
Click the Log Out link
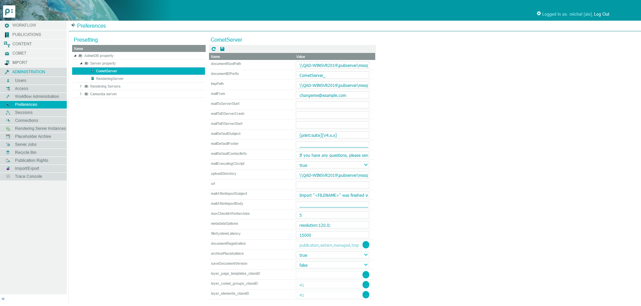click(601, 14)
